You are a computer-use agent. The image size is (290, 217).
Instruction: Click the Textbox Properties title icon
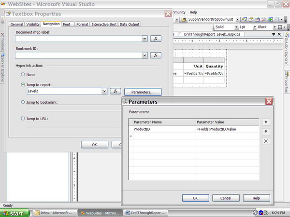point(8,14)
